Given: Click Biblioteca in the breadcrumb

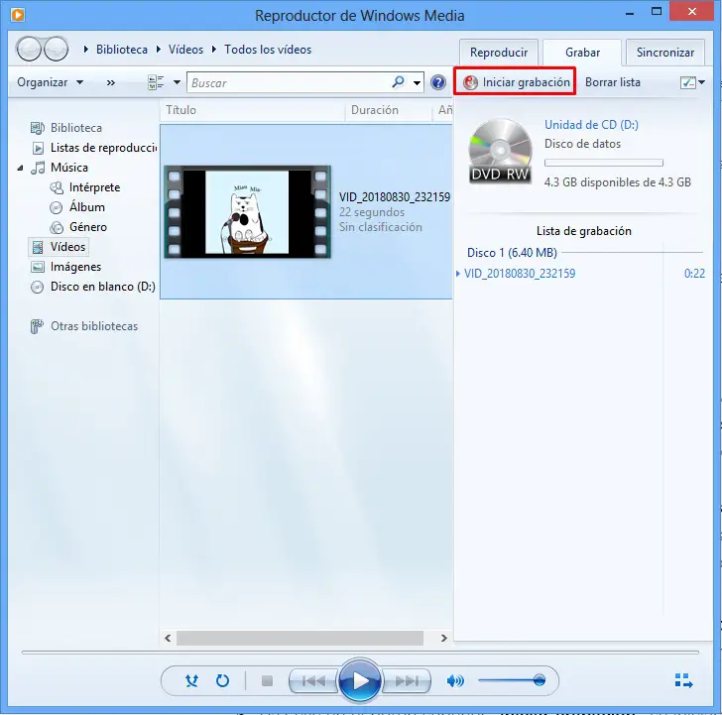Looking at the screenshot, I should [x=122, y=50].
